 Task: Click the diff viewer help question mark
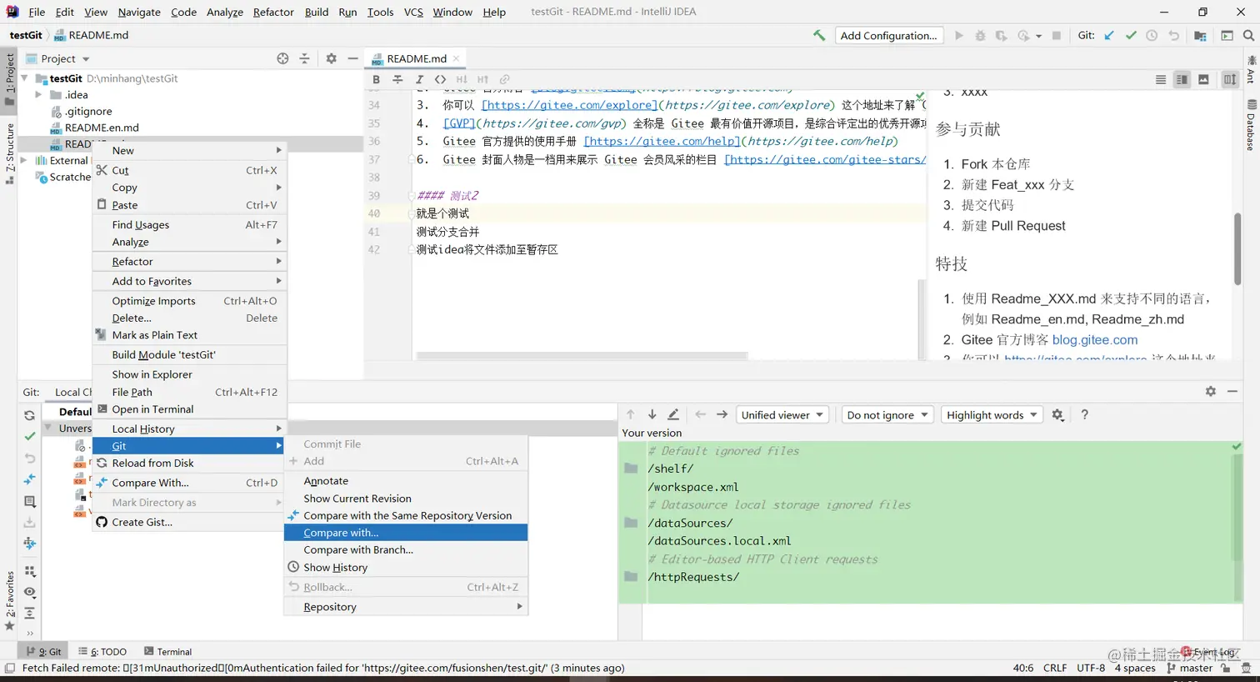[1084, 414]
